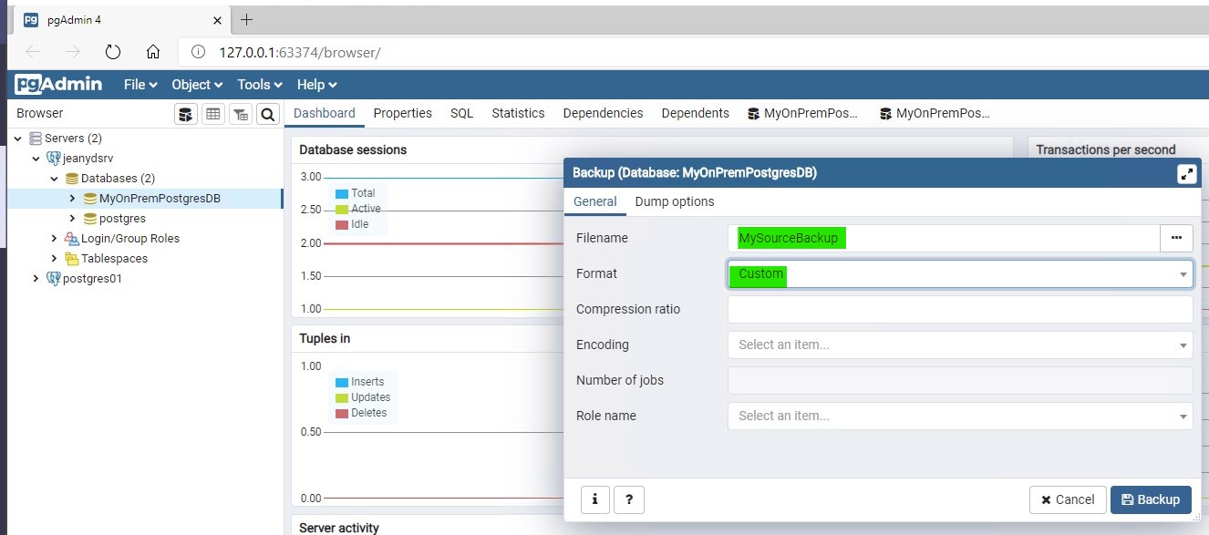Click the ellipsis file browse button for Filename

click(x=1176, y=238)
